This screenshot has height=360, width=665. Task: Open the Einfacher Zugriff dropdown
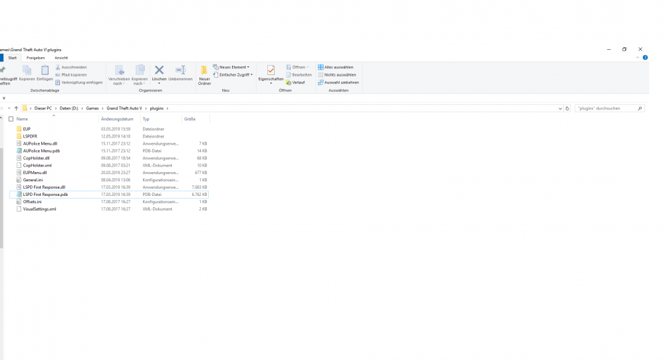233,74
